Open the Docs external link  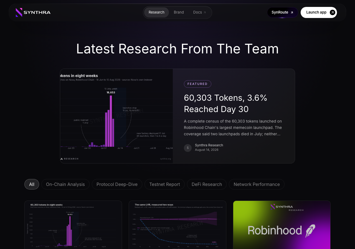coord(199,12)
